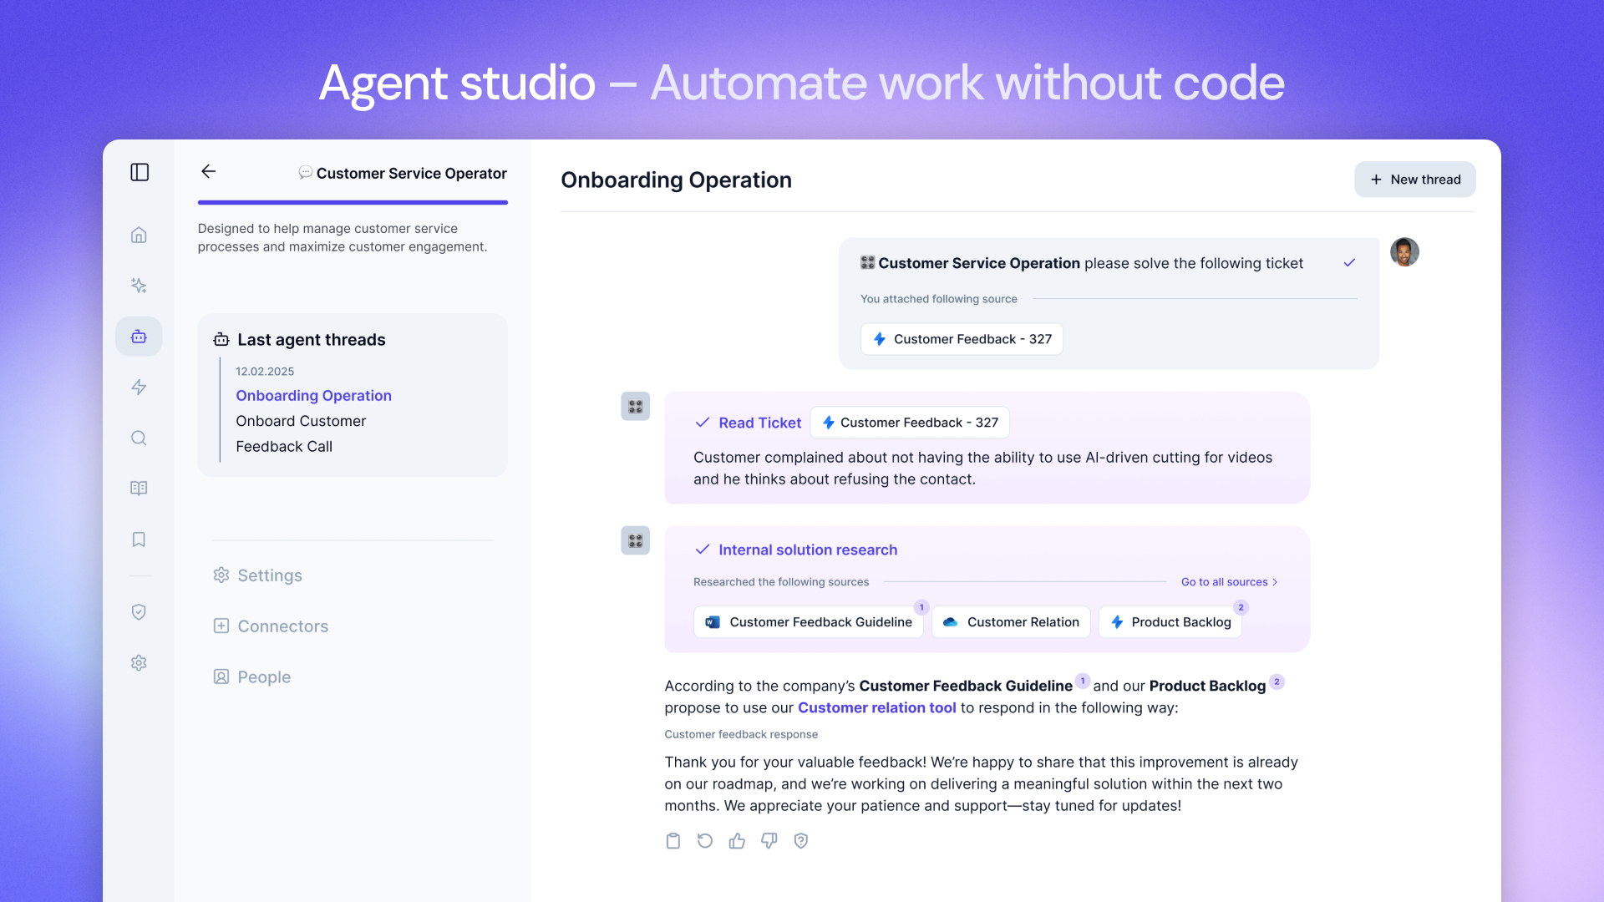
Task: Open the library book sidebar icon
Action: click(139, 488)
